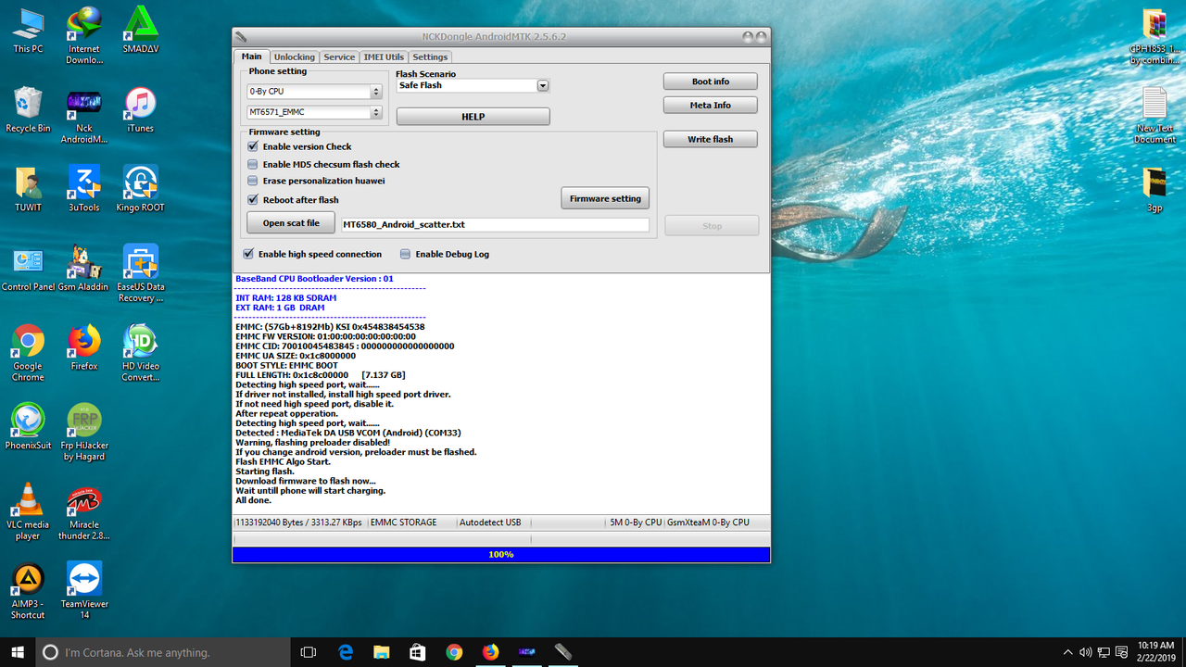This screenshot has width=1186, height=667.
Task: Click the blue 100% progress bar
Action: [500, 554]
